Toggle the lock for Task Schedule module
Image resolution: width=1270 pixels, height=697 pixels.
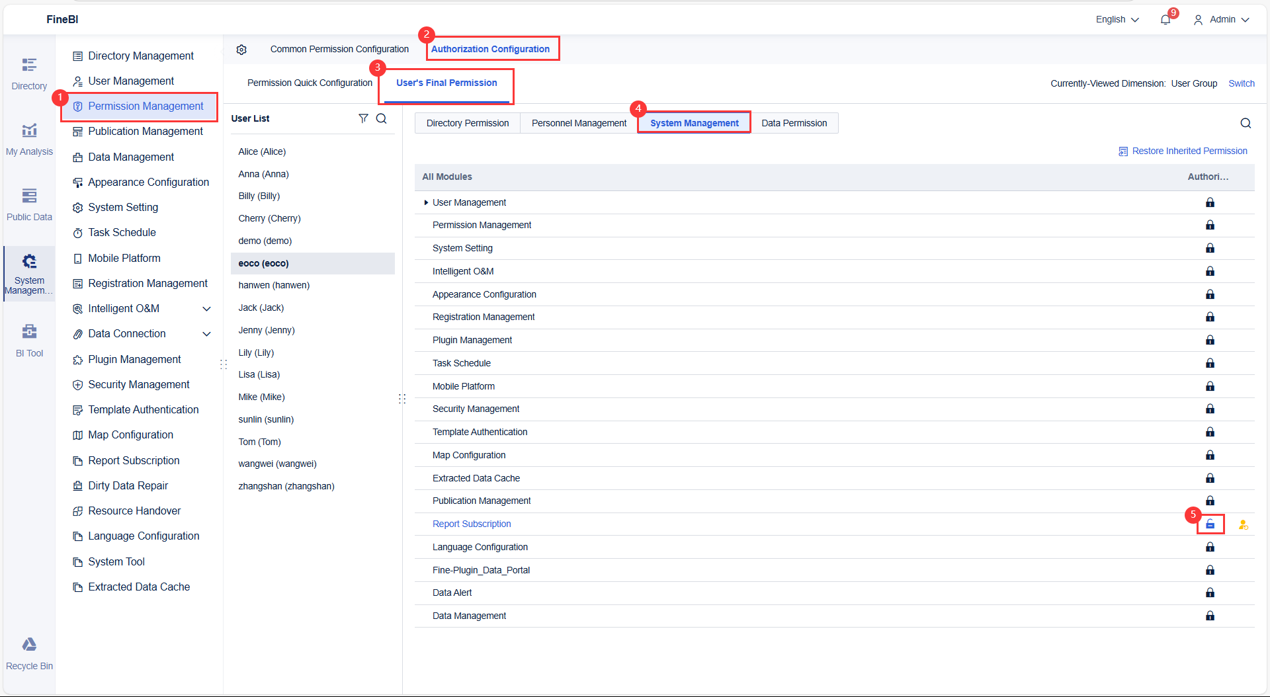click(x=1210, y=363)
